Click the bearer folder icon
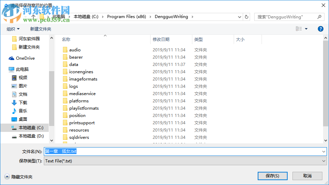Image resolution: width=329 pixels, height=185 pixels. [x=65, y=57]
